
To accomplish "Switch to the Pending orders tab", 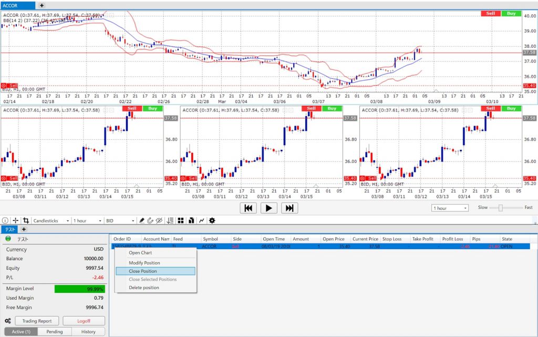I will click(55, 332).
